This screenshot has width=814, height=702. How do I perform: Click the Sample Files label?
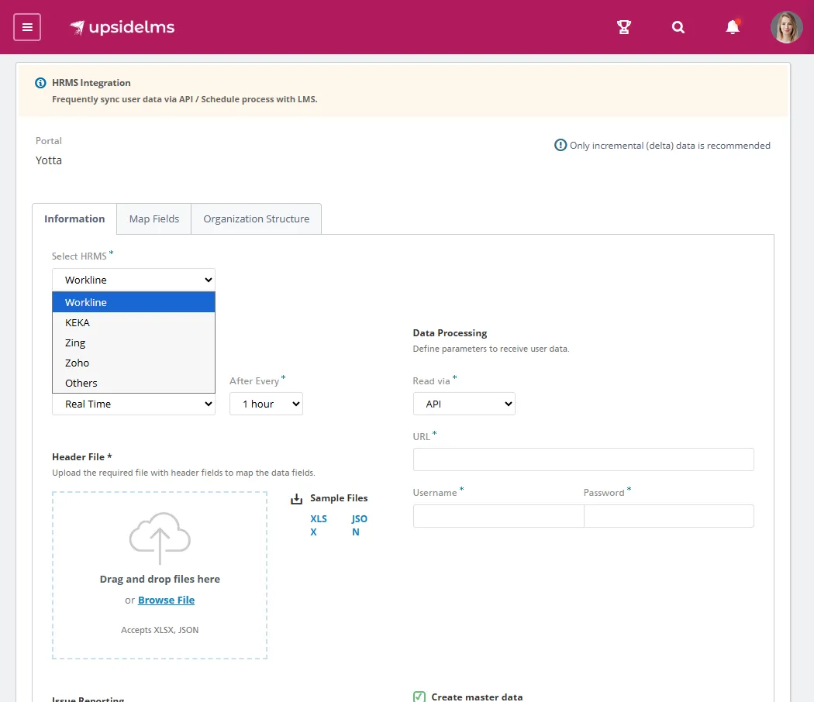point(339,498)
